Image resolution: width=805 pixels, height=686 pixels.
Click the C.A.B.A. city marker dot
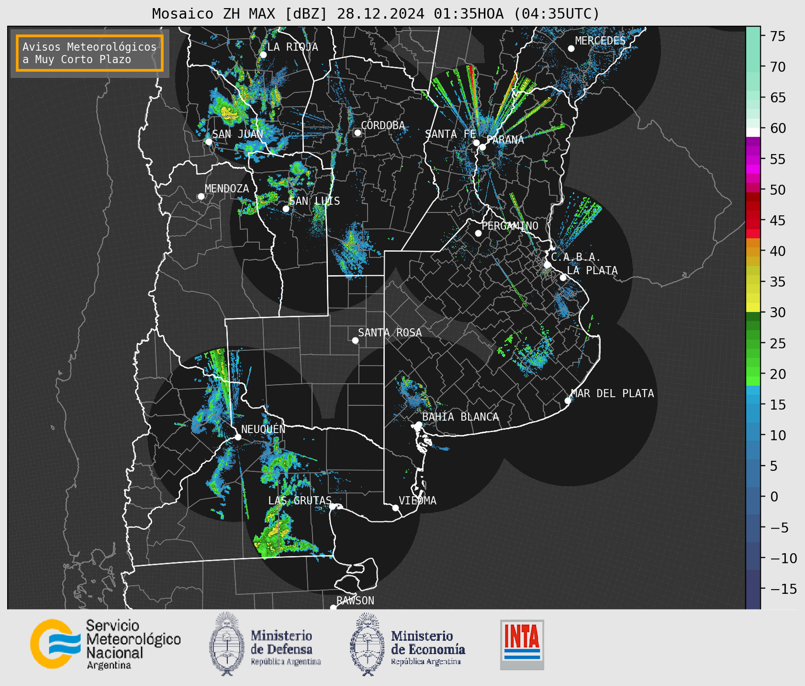[547, 265]
